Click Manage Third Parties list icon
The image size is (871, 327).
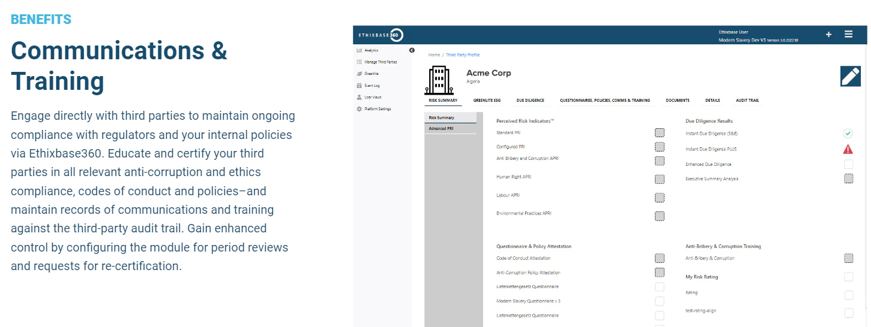pos(359,62)
